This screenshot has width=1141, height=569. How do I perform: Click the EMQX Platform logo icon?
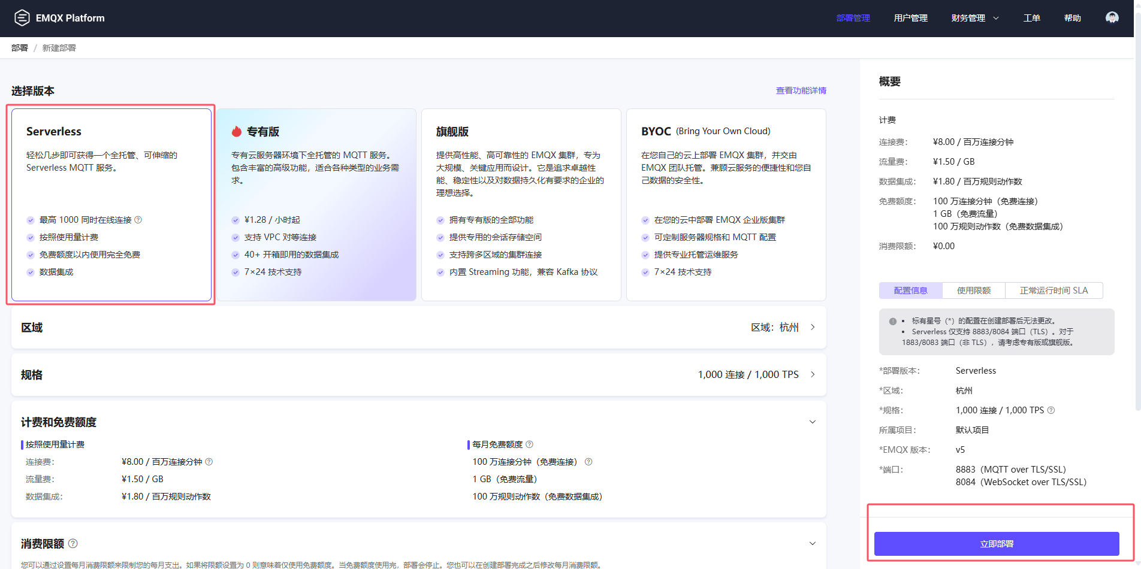[22, 18]
